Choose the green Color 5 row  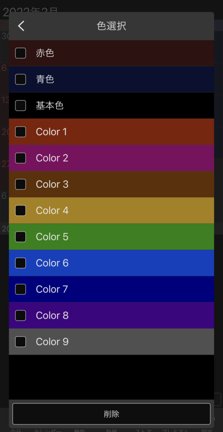pyautogui.click(x=111, y=237)
